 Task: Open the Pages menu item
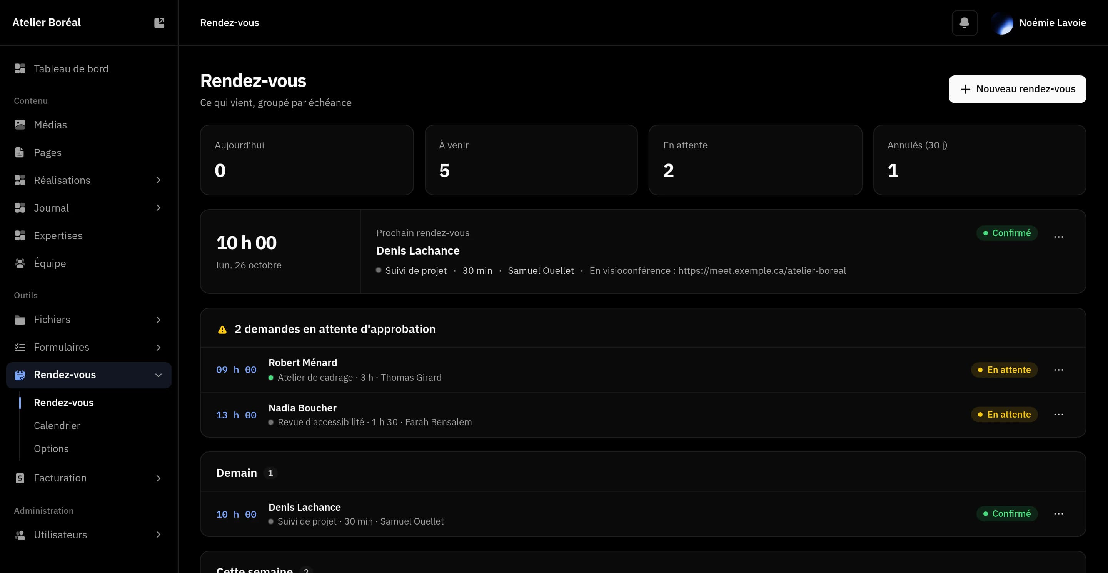[88, 153]
